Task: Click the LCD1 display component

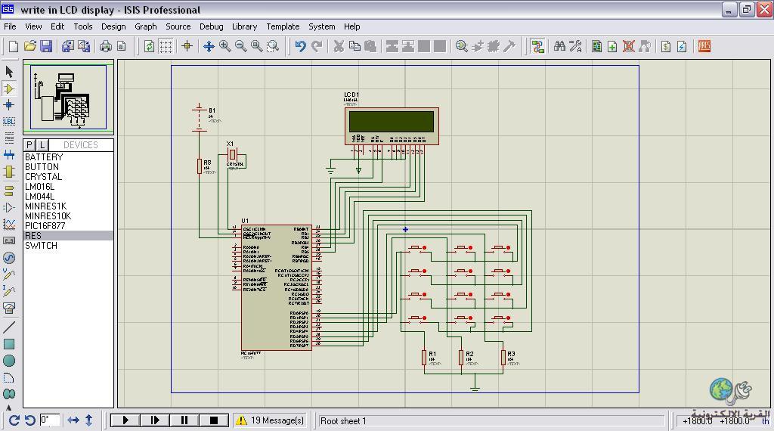Action: pos(392,126)
